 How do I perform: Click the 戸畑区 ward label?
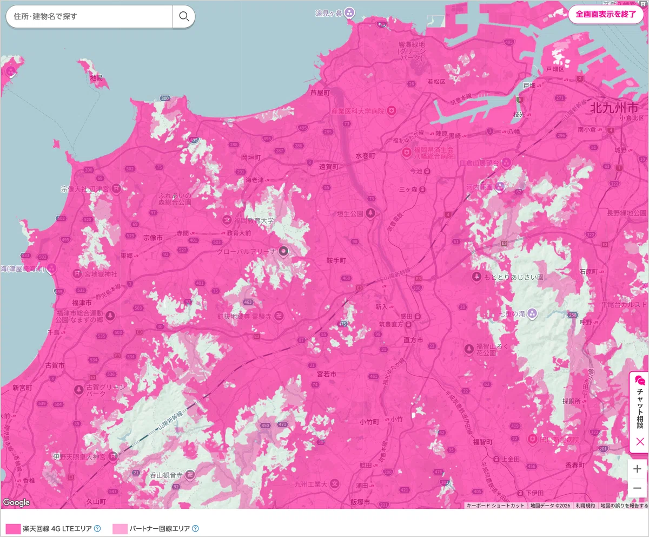(555, 69)
